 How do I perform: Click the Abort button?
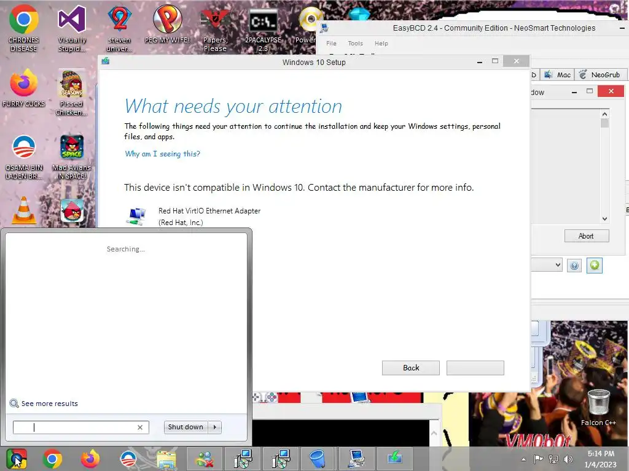pos(586,236)
